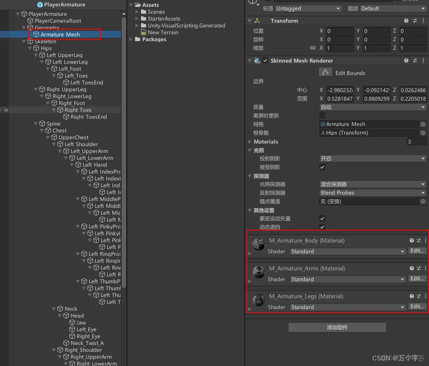Image resolution: width=429 pixels, height=366 pixels.
Task: Open Skinned Mesh Renderer kebab menu
Action: 423,60
